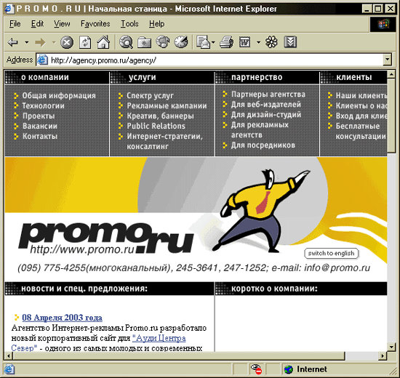Go back with the Back arrow button
The height and width of the screenshot is (378, 400).
(x=13, y=42)
